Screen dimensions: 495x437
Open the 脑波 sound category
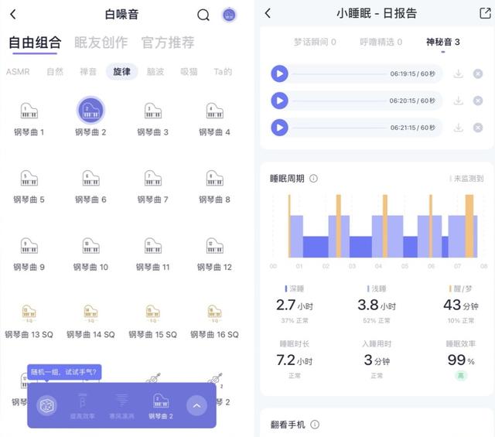(155, 72)
